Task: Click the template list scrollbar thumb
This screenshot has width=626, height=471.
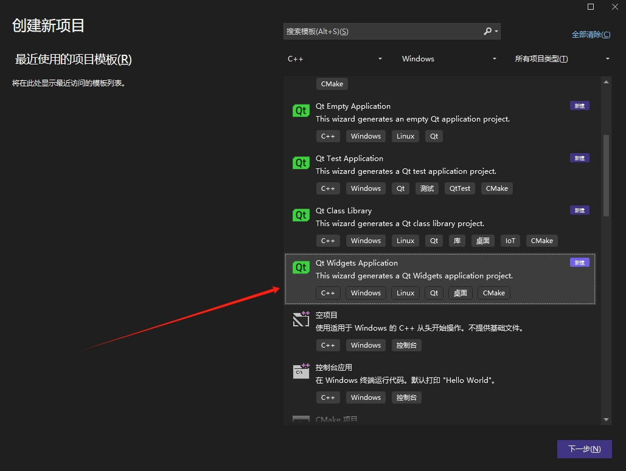Action: pos(606,176)
